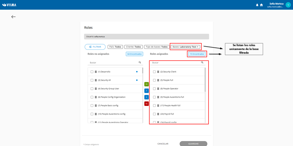Check the (9) People Ausentismo full role
This screenshot has width=293, height=146.
pyautogui.click(x=154, y=97)
